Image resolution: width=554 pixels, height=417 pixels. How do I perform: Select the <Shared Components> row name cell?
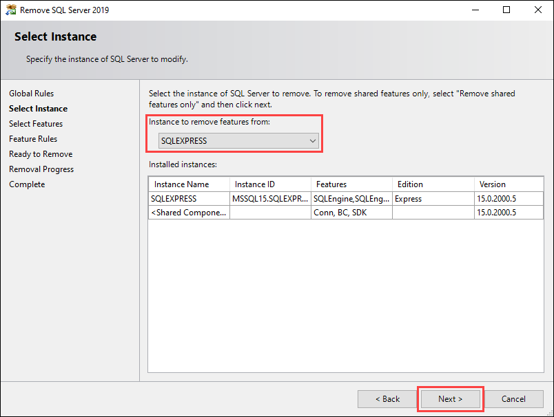coord(189,213)
